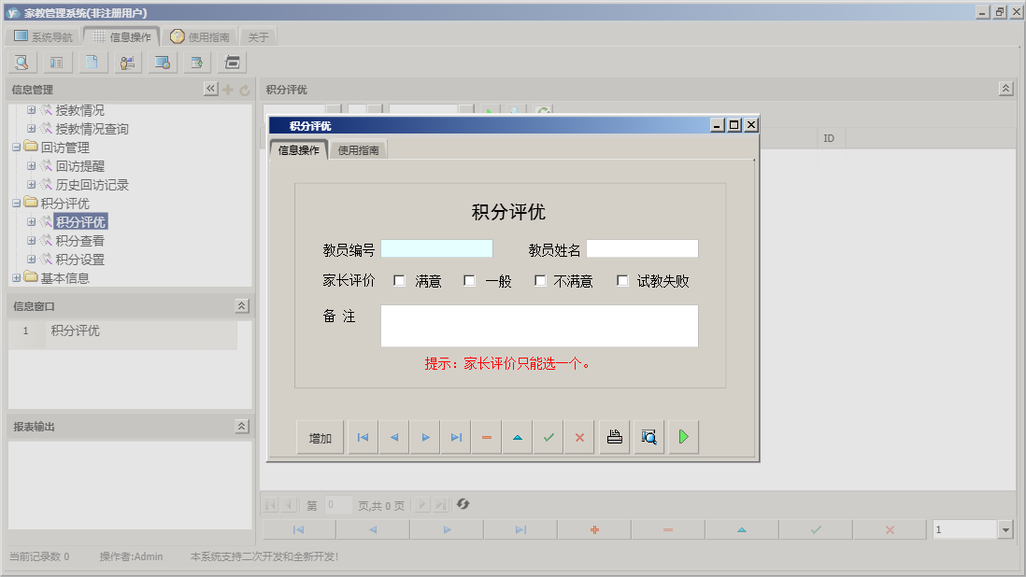
Task: Click inside the 教员编号 input field
Action: [x=436, y=248]
